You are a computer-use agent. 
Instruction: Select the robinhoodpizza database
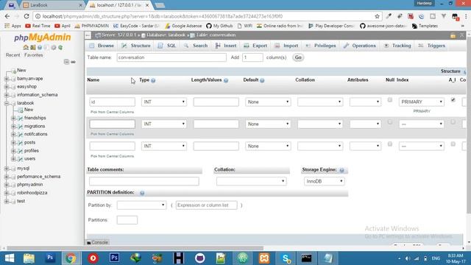(32, 193)
